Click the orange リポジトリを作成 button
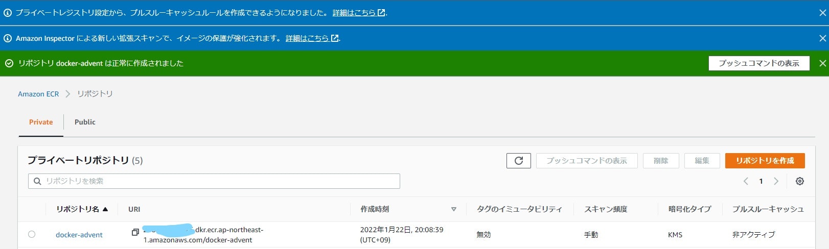The height and width of the screenshot is (249, 829). (x=765, y=161)
